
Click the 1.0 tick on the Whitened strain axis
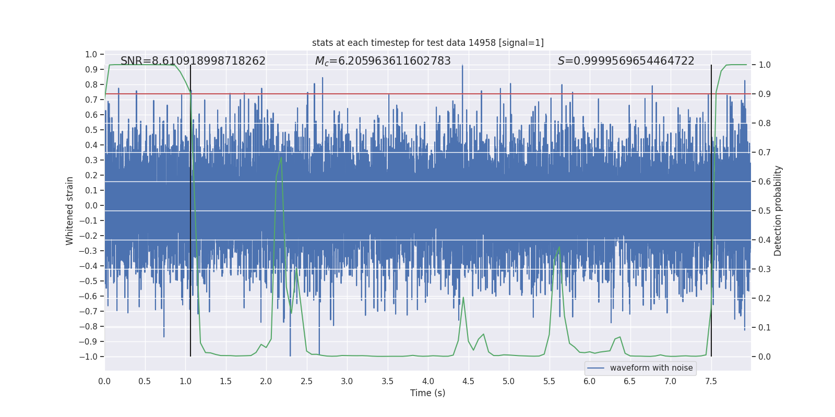[x=91, y=55]
